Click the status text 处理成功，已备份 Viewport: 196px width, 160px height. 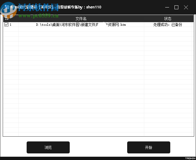point(168,25)
